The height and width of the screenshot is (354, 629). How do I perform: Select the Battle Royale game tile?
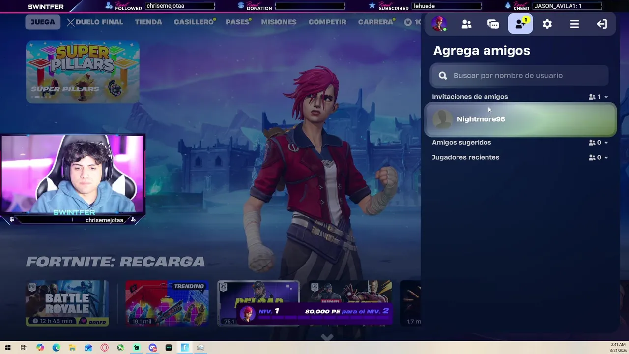(67, 303)
